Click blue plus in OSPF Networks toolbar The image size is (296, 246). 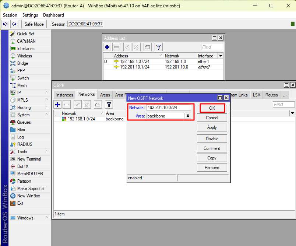click(58, 105)
